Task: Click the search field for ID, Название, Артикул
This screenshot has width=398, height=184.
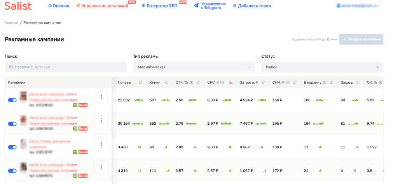Action: pos(66,67)
